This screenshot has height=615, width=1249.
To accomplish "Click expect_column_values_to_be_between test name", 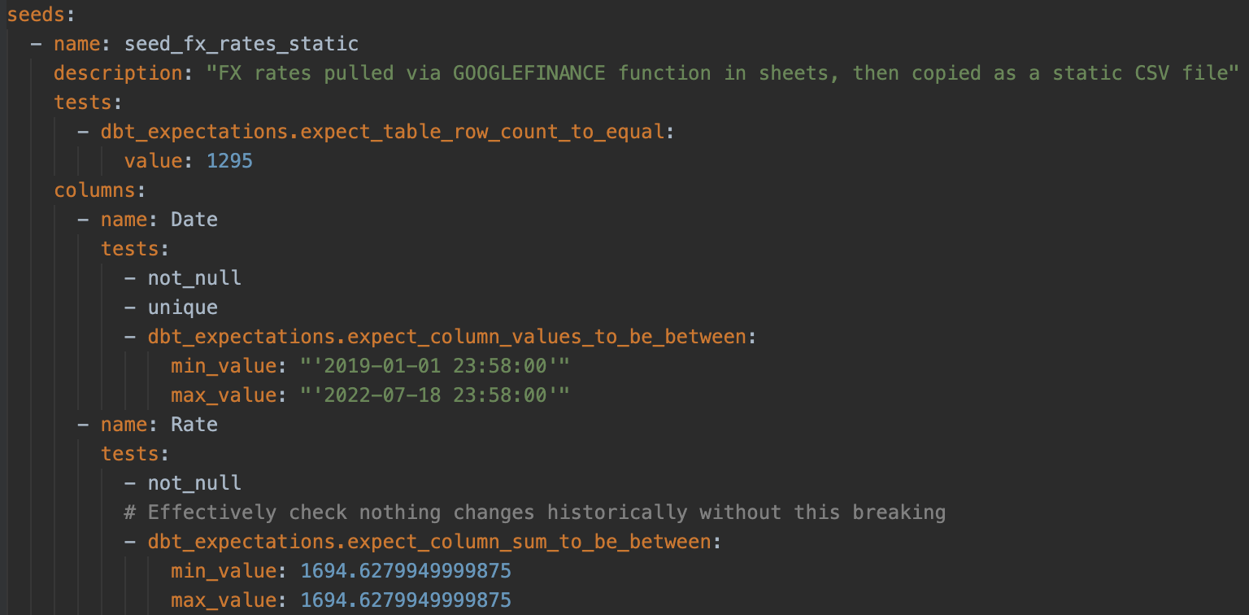I will click(446, 336).
